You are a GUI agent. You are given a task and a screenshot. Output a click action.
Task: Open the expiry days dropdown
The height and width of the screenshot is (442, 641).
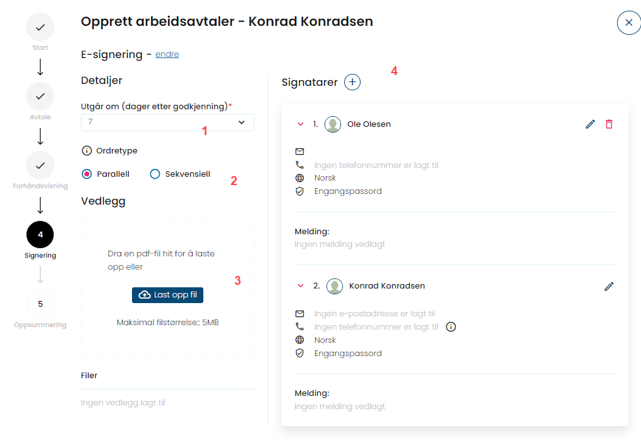167,122
